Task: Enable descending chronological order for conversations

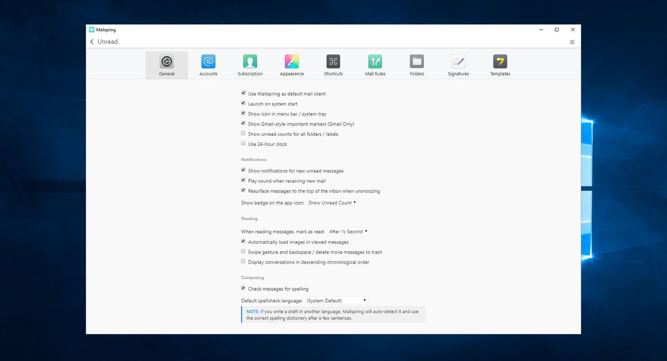Action: 243,261
